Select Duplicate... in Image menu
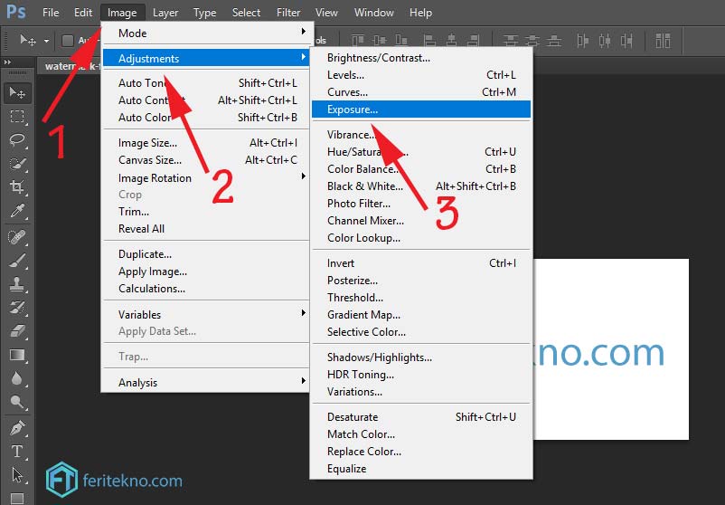 205,253
